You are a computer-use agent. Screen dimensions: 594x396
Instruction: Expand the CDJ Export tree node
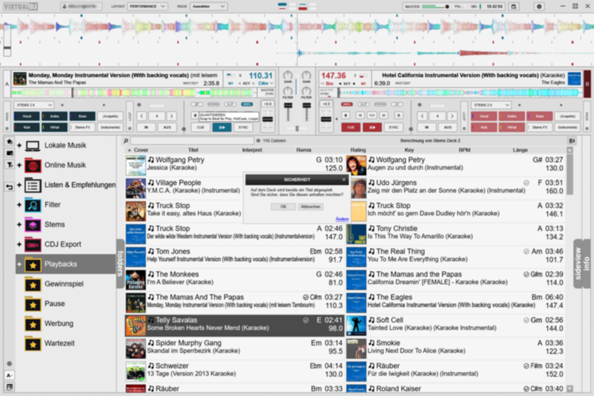click(x=19, y=244)
